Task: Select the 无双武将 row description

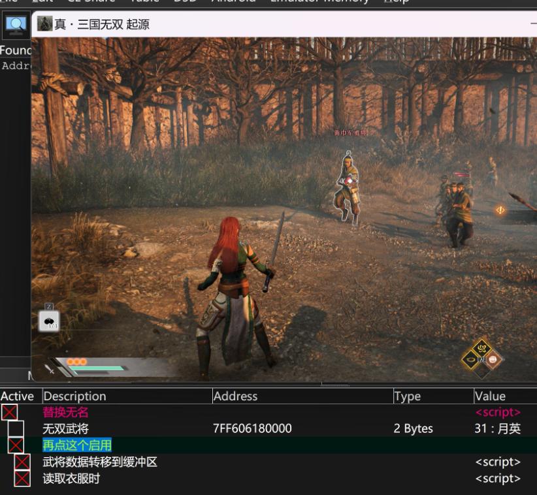Action: pyautogui.click(x=65, y=428)
